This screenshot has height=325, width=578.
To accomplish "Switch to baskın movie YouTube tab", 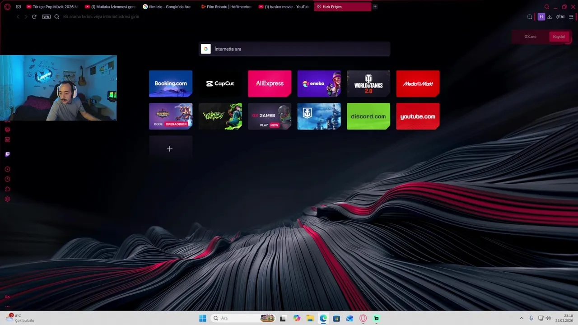I will 284,7.
